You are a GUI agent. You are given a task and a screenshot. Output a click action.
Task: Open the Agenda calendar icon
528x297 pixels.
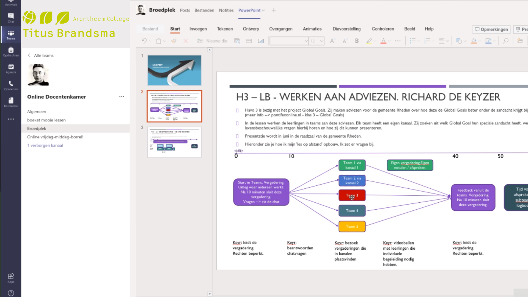11,68
